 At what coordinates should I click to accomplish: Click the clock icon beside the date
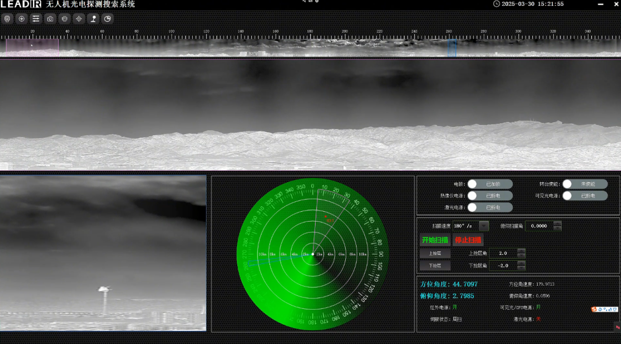coord(496,4)
